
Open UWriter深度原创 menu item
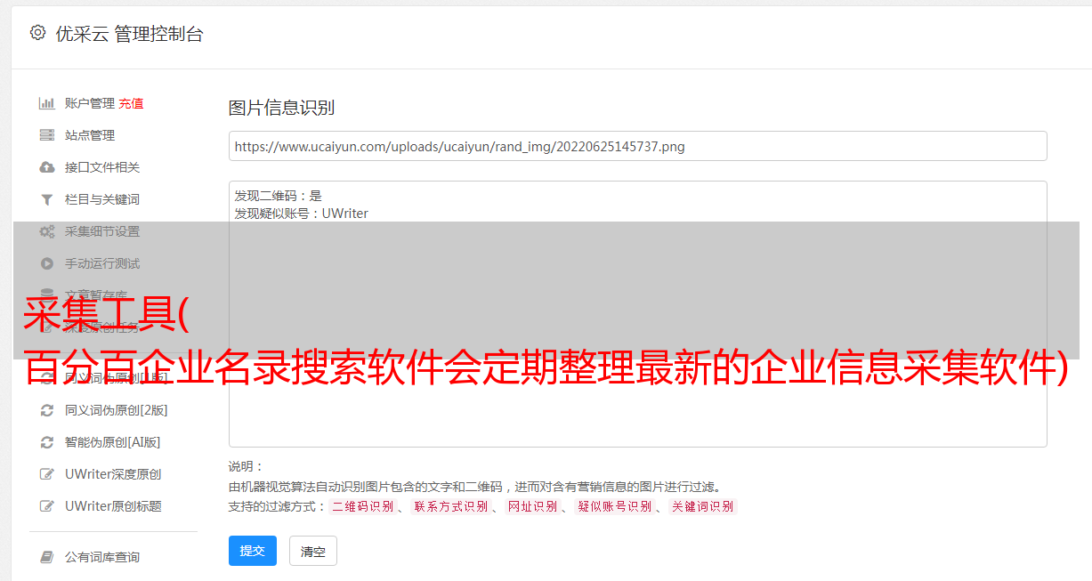(x=113, y=474)
